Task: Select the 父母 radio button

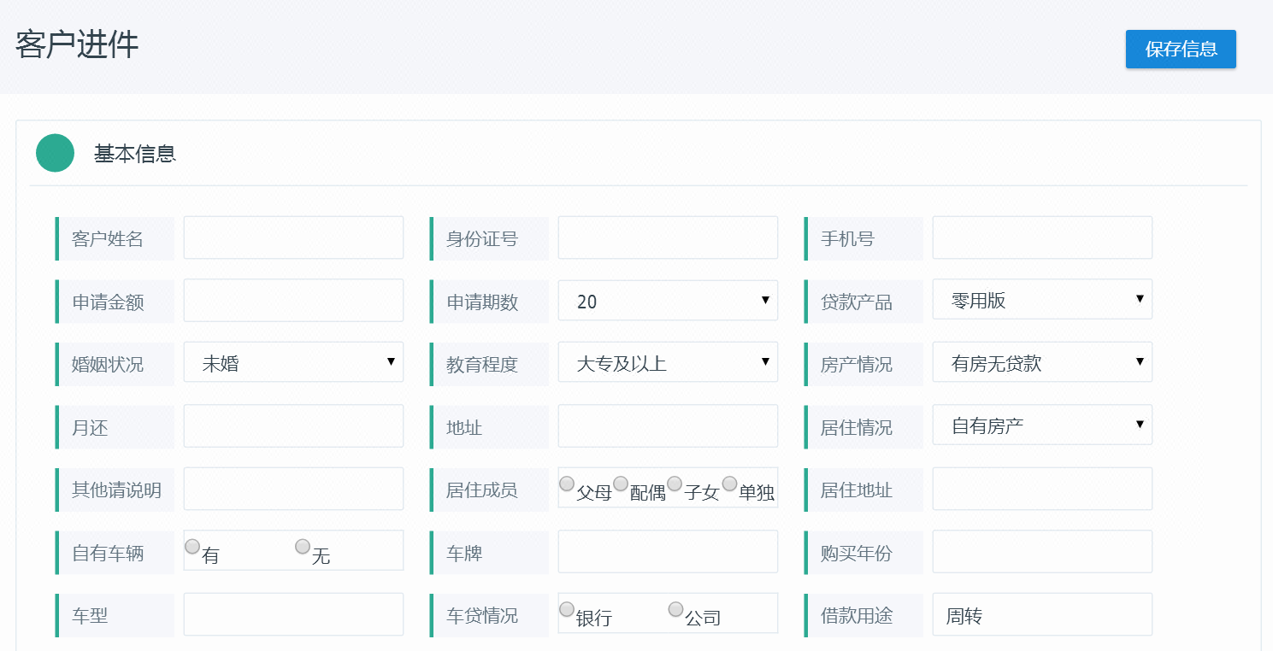Action: (x=567, y=484)
